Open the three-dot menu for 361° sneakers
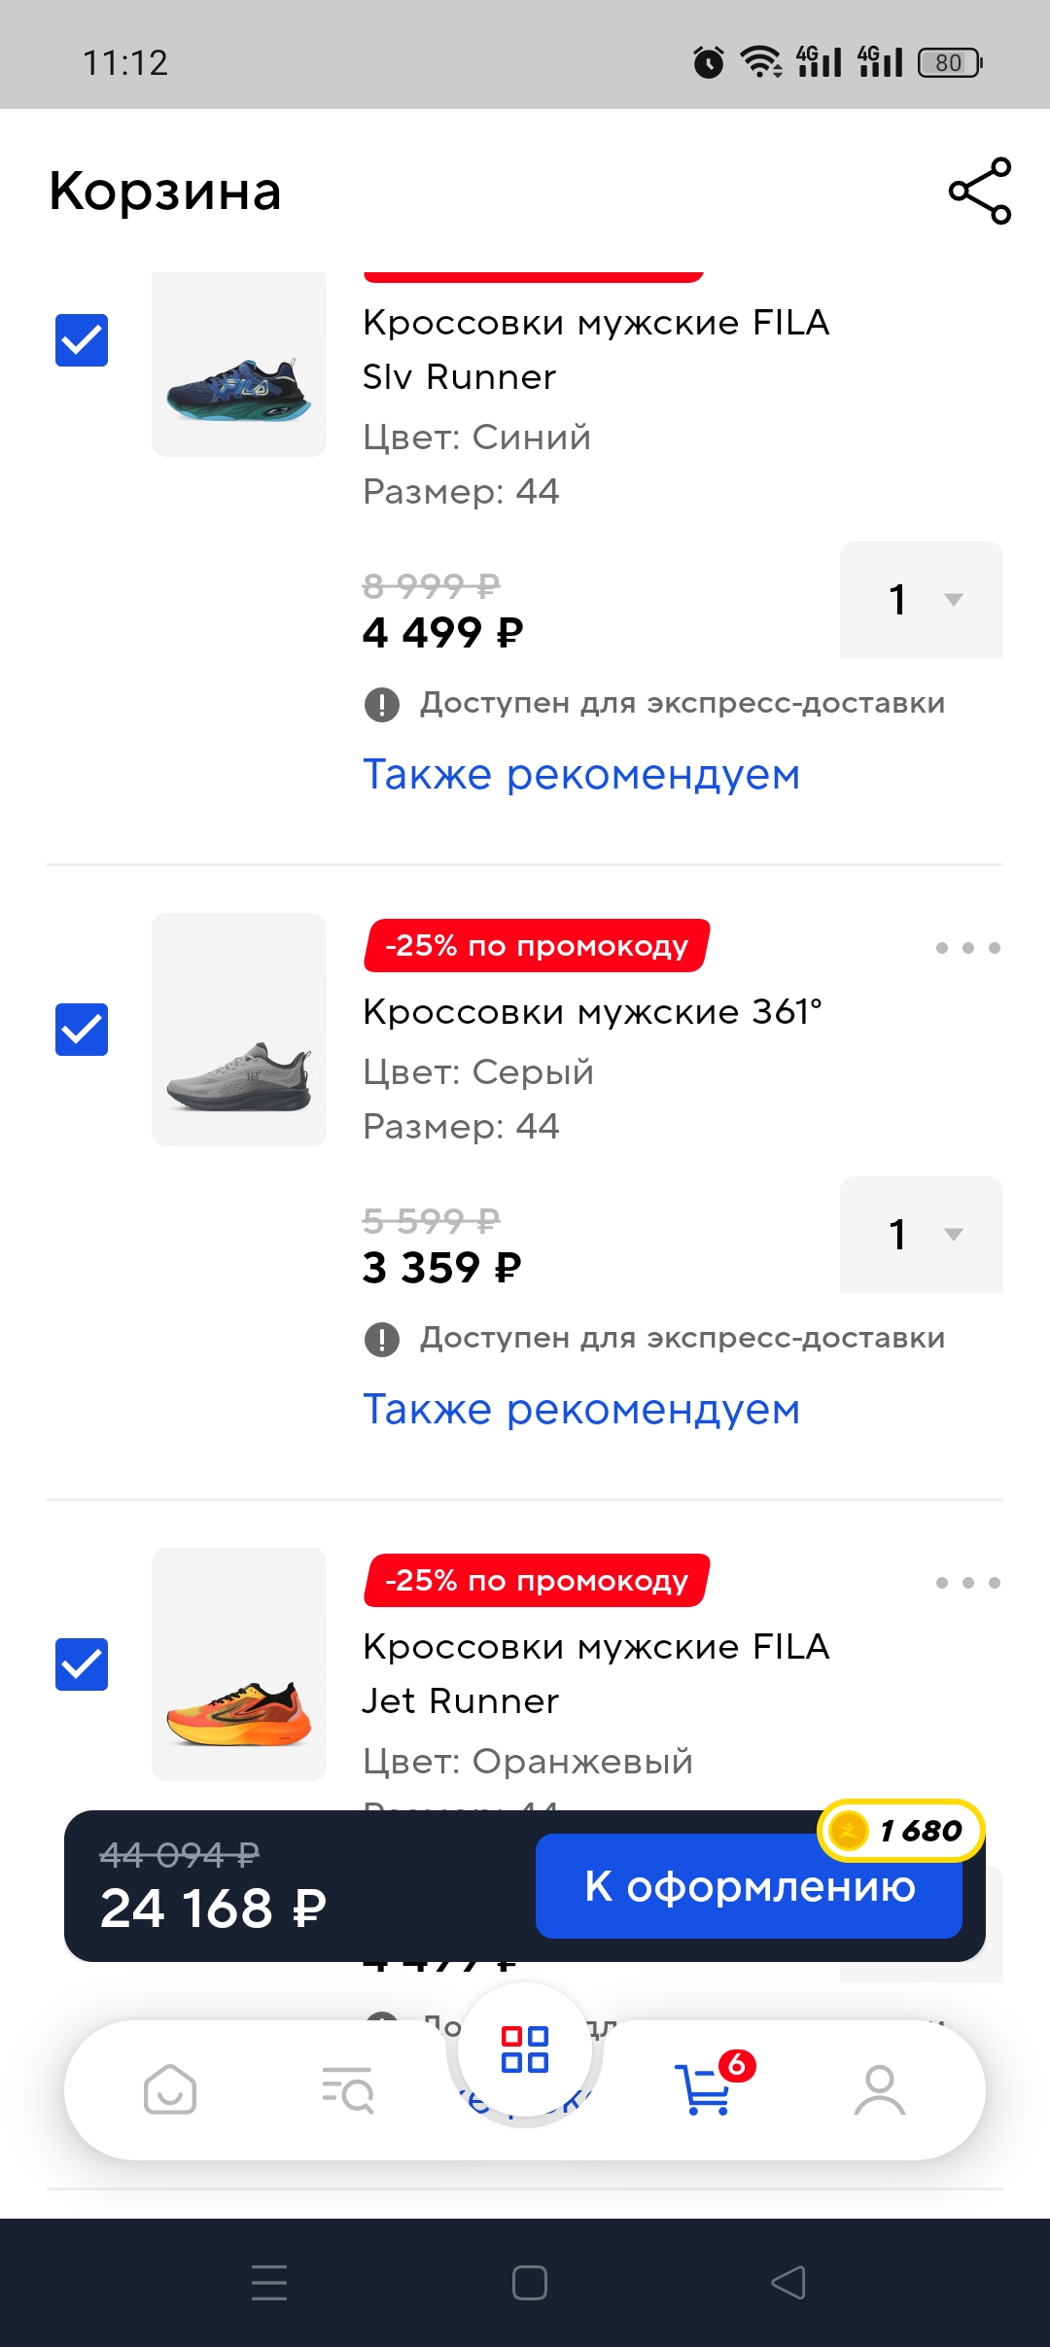 [x=967, y=948]
